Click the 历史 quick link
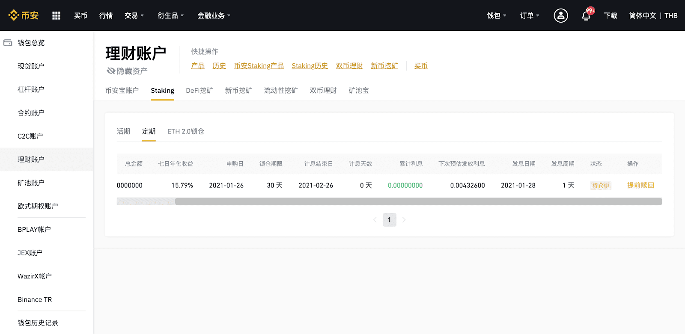 tap(219, 66)
